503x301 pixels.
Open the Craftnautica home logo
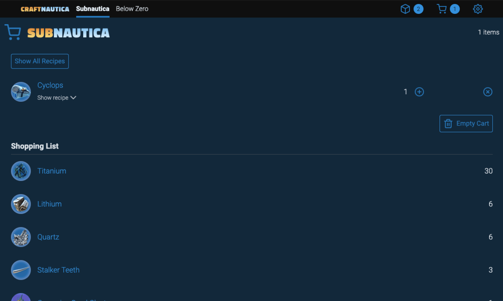click(45, 9)
